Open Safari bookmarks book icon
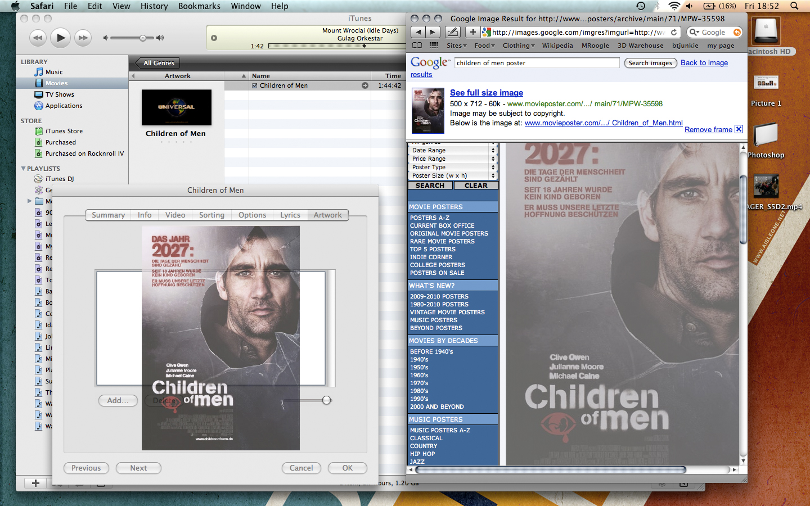The height and width of the screenshot is (506, 810). point(417,46)
